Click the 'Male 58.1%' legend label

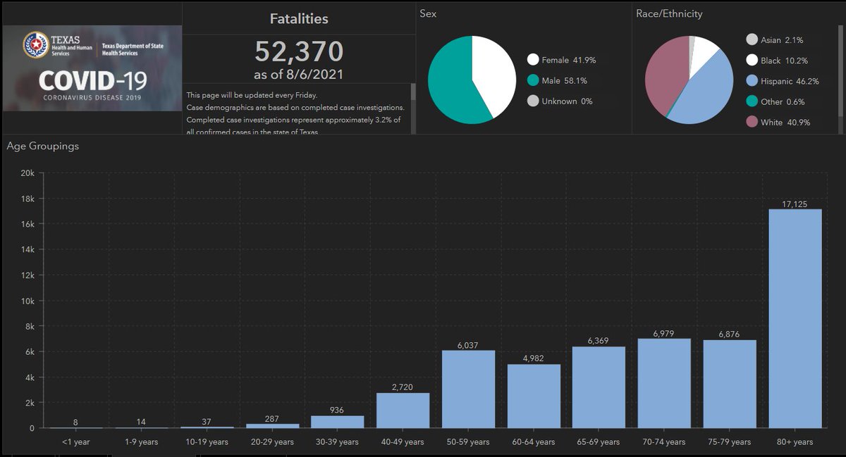[564, 81]
